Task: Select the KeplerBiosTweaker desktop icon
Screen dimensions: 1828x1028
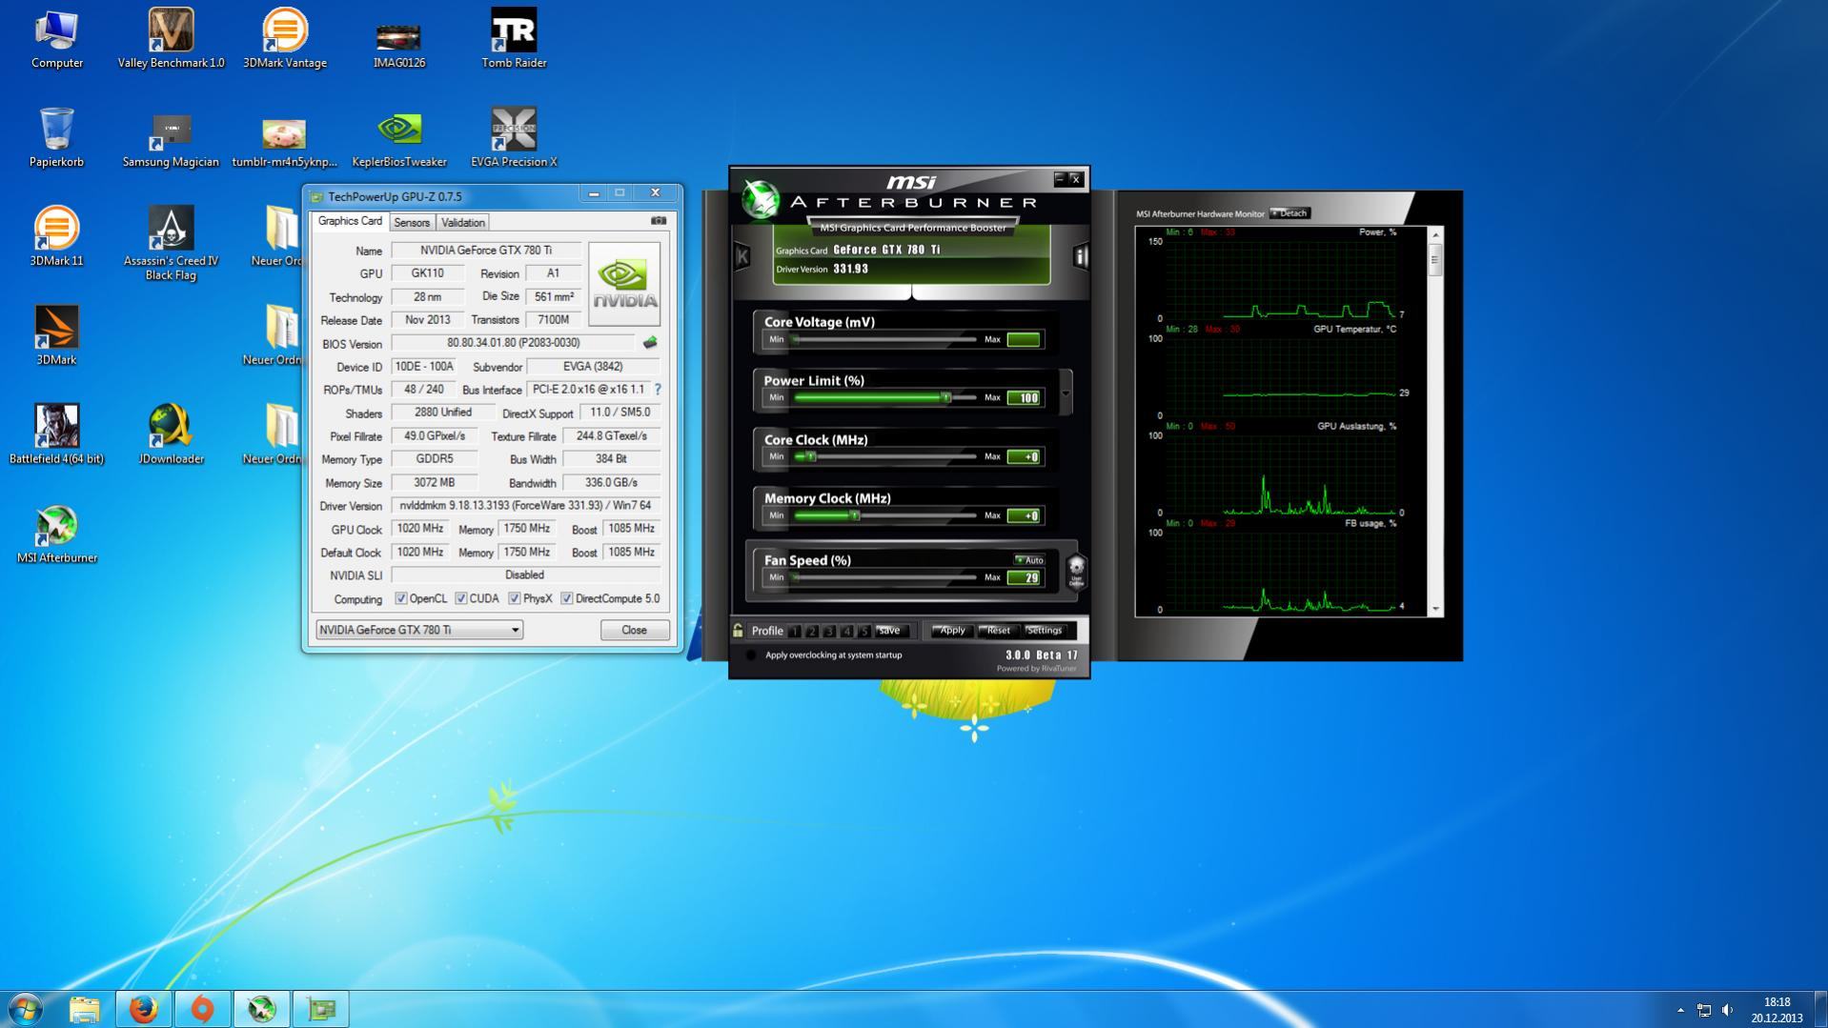Action: [399, 138]
